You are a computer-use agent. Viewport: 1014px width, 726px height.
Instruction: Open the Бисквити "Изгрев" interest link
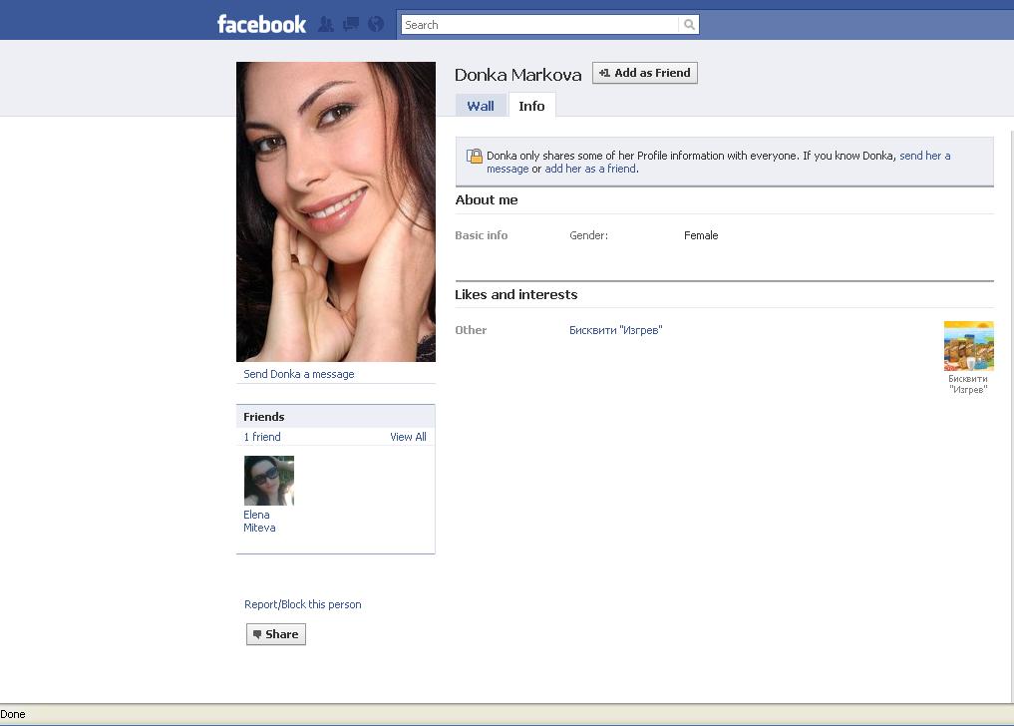pos(615,330)
